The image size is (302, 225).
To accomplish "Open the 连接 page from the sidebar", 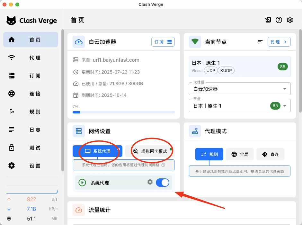I will point(31,94).
